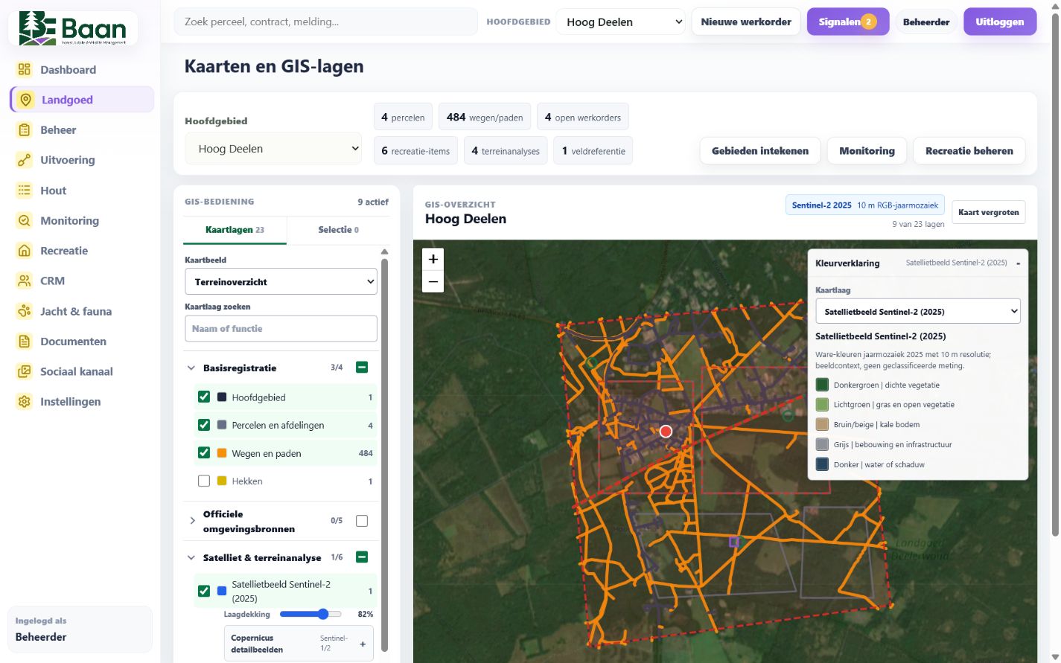
Task: Uncheck Percelen en afdelingen layer
Action: coord(204,425)
